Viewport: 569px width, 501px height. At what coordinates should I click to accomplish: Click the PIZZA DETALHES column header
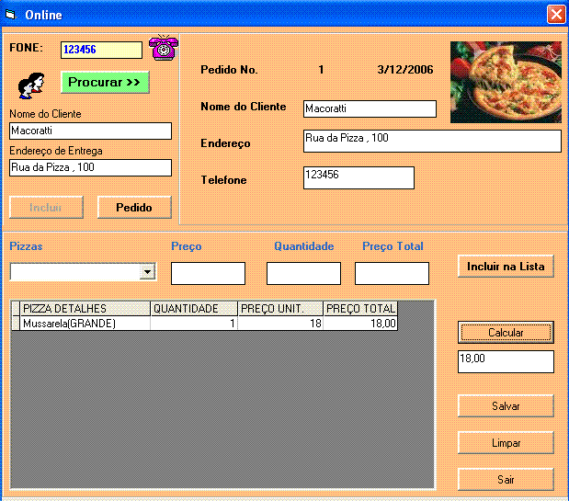point(85,308)
